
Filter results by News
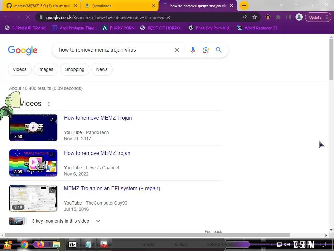pos(102,69)
